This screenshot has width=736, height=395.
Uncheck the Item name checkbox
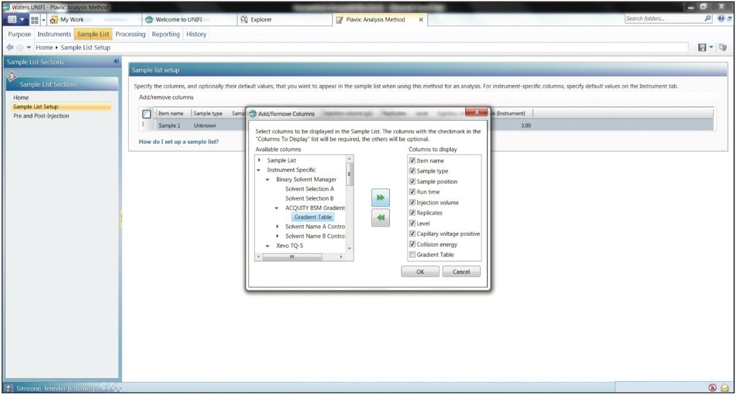(412, 160)
